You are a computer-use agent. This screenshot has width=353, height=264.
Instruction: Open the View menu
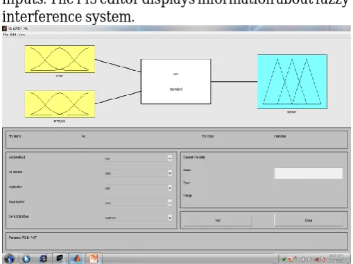tap(21, 35)
